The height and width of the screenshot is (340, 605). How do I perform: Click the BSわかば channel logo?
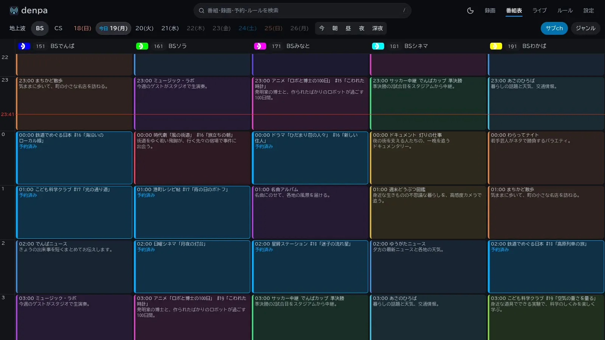(496, 46)
